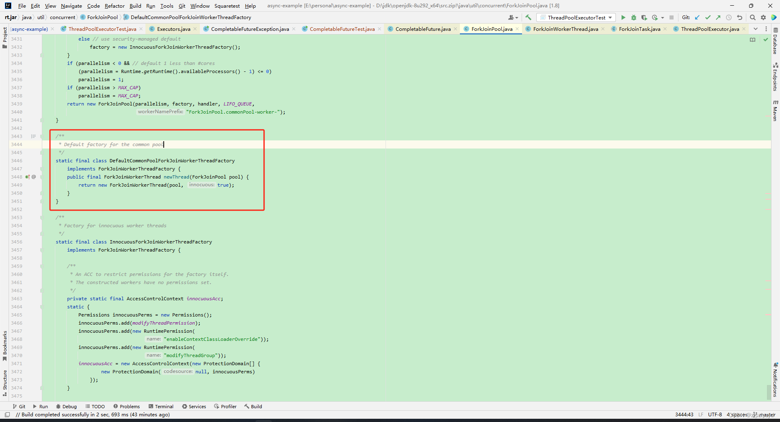
Task: Open the editor tabs three-dot options menu
Action: (x=766, y=29)
